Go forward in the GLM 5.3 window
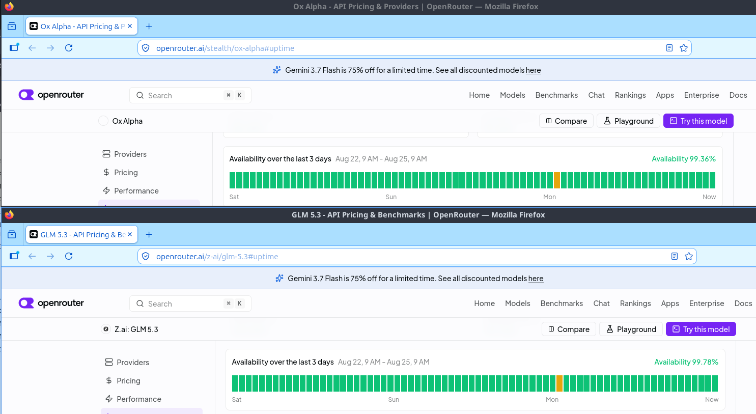Image resolution: width=756 pixels, height=414 pixels. 50,256
